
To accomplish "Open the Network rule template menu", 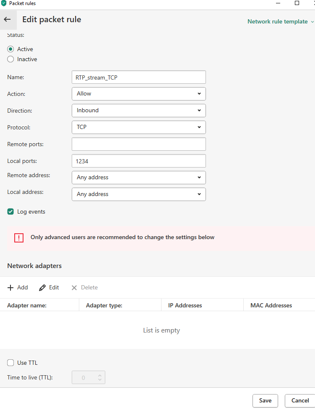I will point(280,22).
